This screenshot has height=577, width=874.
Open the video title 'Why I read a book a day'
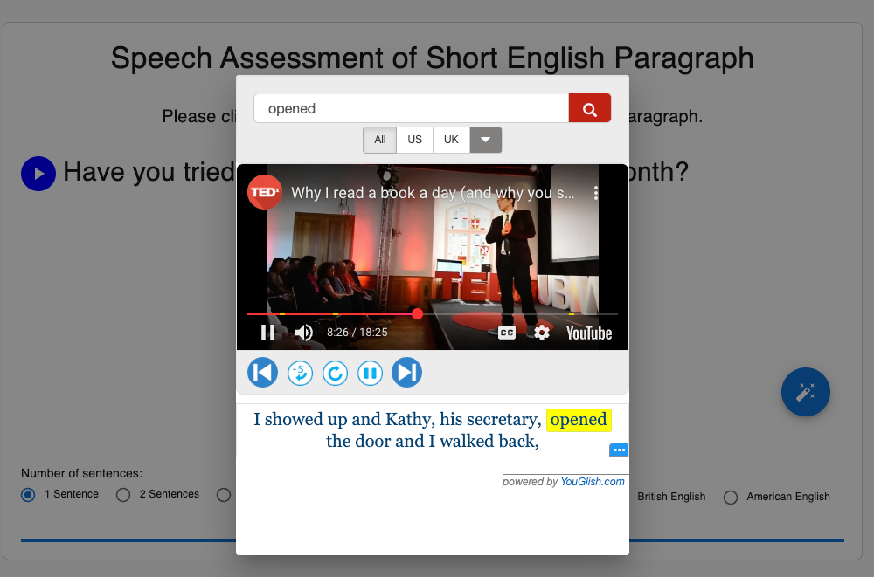(432, 193)
